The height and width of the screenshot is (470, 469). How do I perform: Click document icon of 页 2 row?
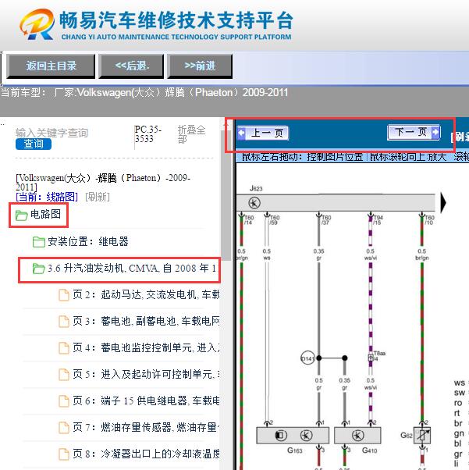pos(63,295)
